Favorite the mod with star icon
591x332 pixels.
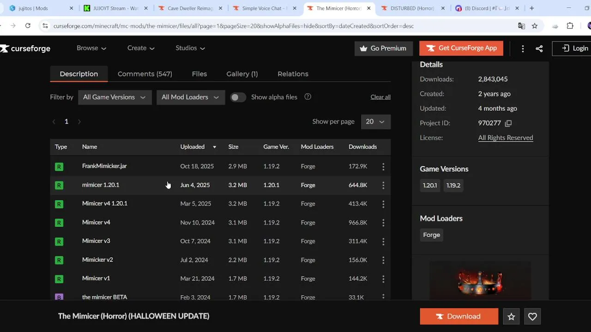511,317
